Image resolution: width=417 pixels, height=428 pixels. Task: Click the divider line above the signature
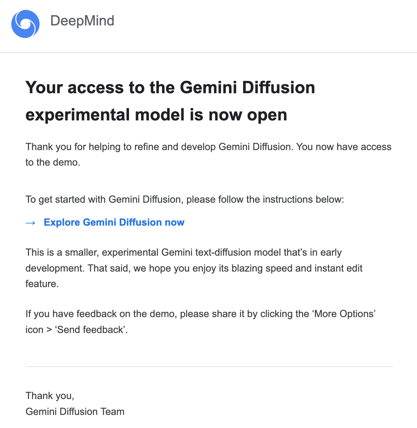point(208,367)
